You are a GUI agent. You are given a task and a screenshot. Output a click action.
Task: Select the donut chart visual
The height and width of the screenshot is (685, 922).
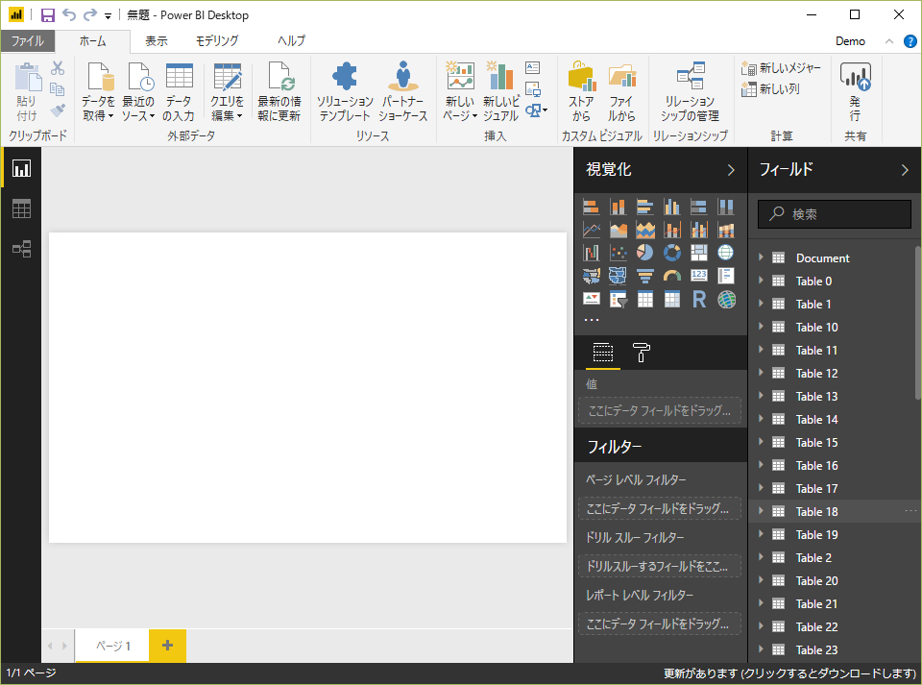pyautogui.click(x=672, y=253)
